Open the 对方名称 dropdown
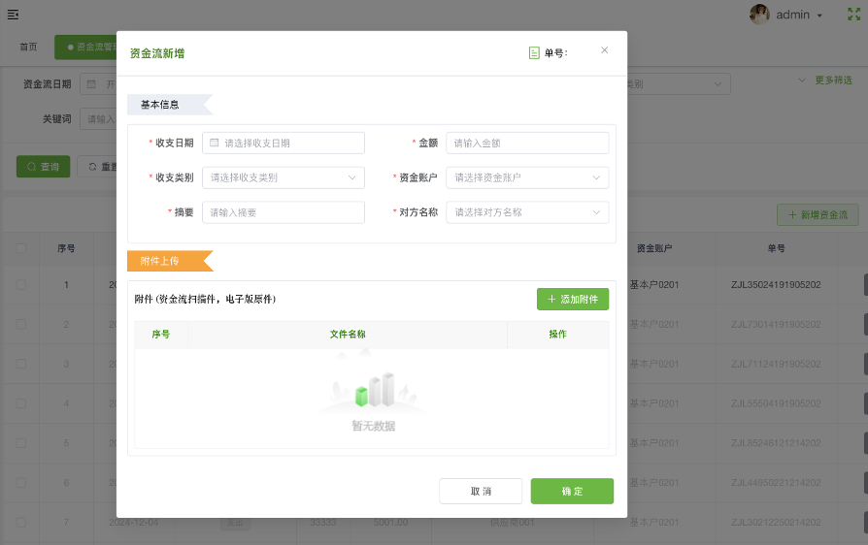868x545 pixels. pos(527,212)
